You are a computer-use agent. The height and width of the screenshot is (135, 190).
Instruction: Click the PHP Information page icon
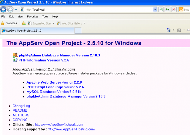[15, 60]
